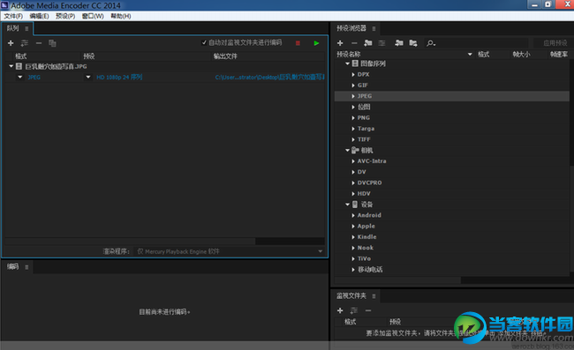This screenshot has height=350, width=574.
Task: Click the C:\User...\Desktop output file path link
Action: click(270, 77)
